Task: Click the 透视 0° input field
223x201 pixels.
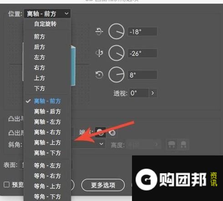Action: point(139,93)
